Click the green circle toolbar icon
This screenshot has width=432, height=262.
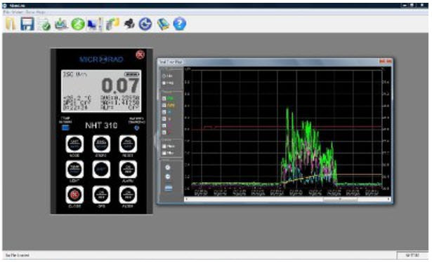(78, 24)
